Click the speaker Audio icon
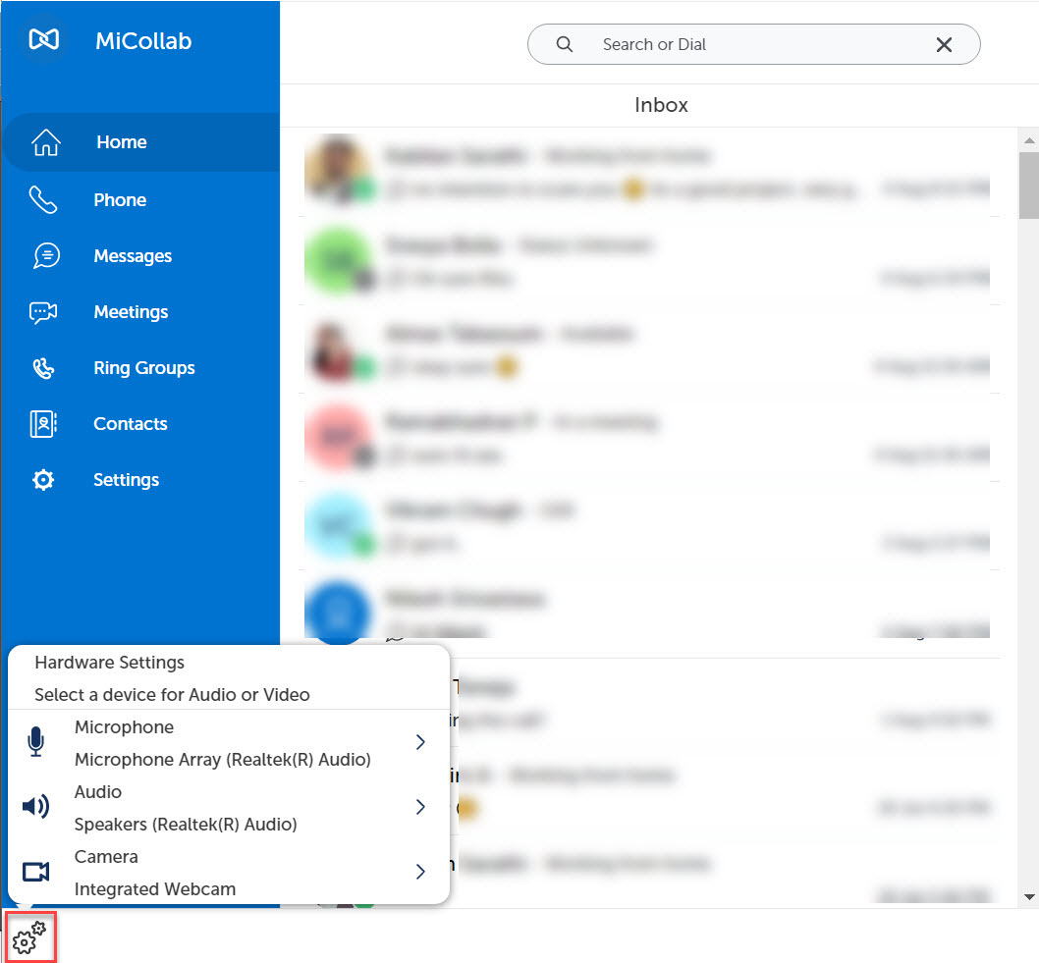This screenshot has height=963, width=1039. tap(35, 807)
